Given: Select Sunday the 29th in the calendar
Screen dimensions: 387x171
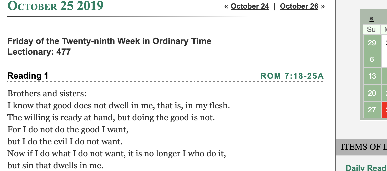Looking at the screenshot, I should pyautogui.click(x=372, y=43).
